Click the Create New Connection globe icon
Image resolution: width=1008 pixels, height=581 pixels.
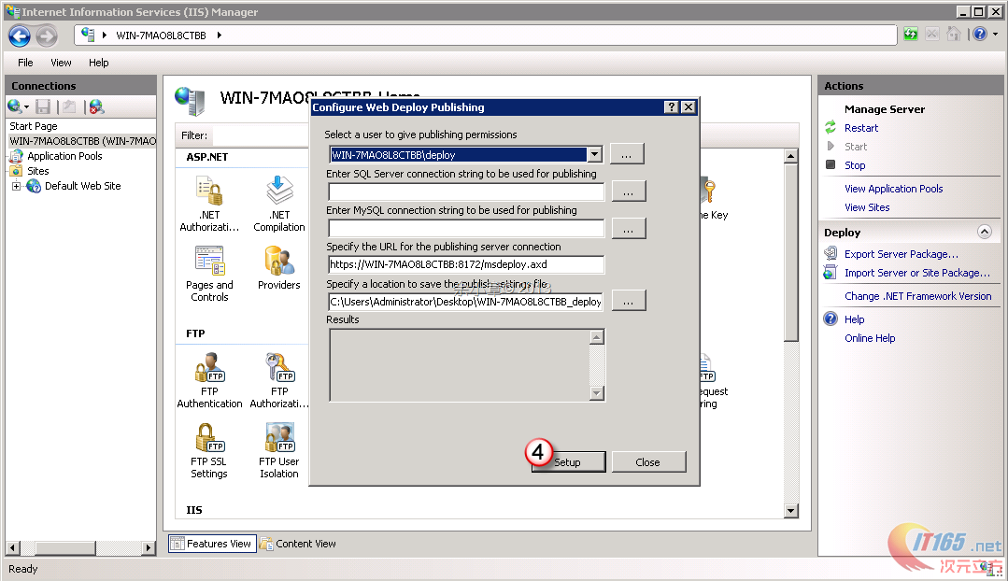(14, 106)
